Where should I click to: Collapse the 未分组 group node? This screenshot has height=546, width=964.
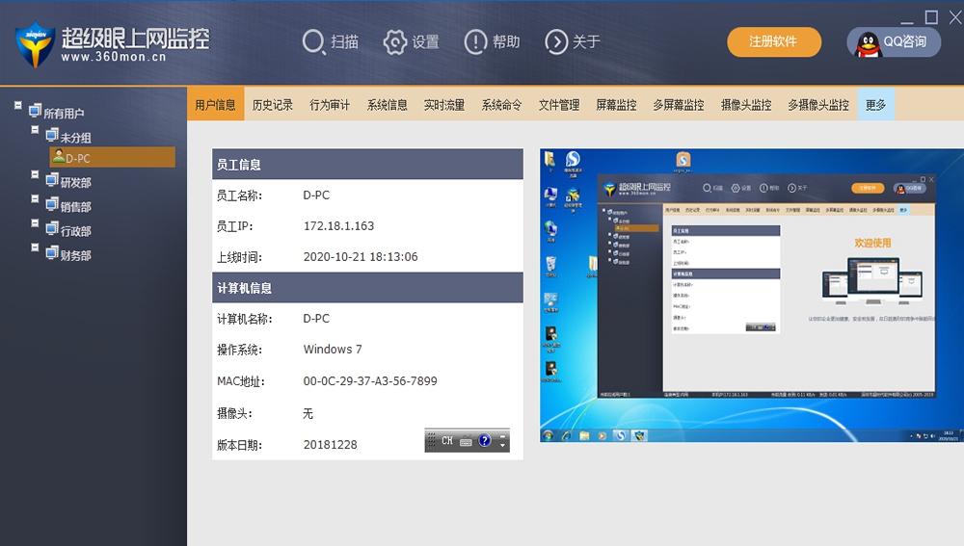(x=35, y=130)
